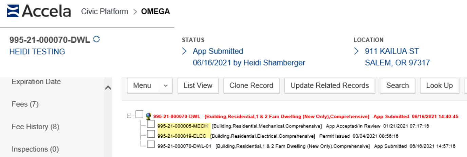Switch to List View
Viewport: 467px width, 157px height.
198,85
